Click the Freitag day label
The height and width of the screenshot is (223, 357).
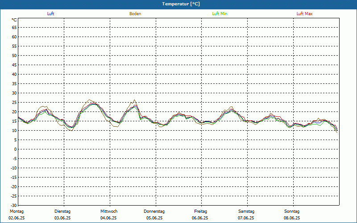[x=200, y=211]
